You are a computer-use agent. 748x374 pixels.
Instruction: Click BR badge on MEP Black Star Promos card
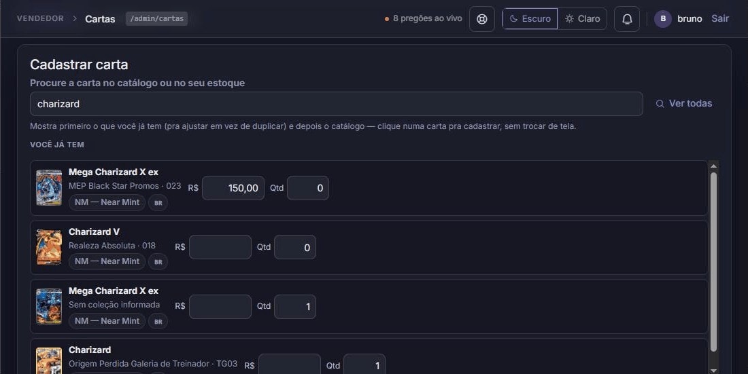click(x=158, y=202)
